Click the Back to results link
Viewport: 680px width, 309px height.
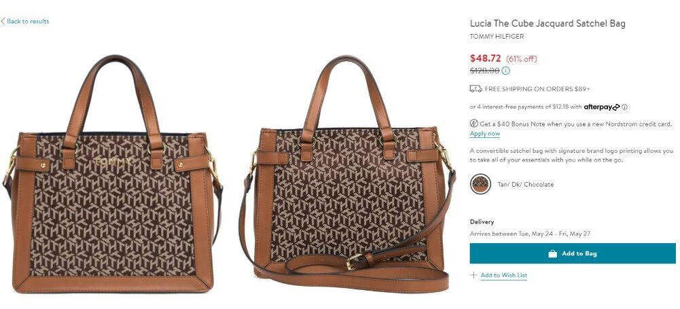[25, 21]
